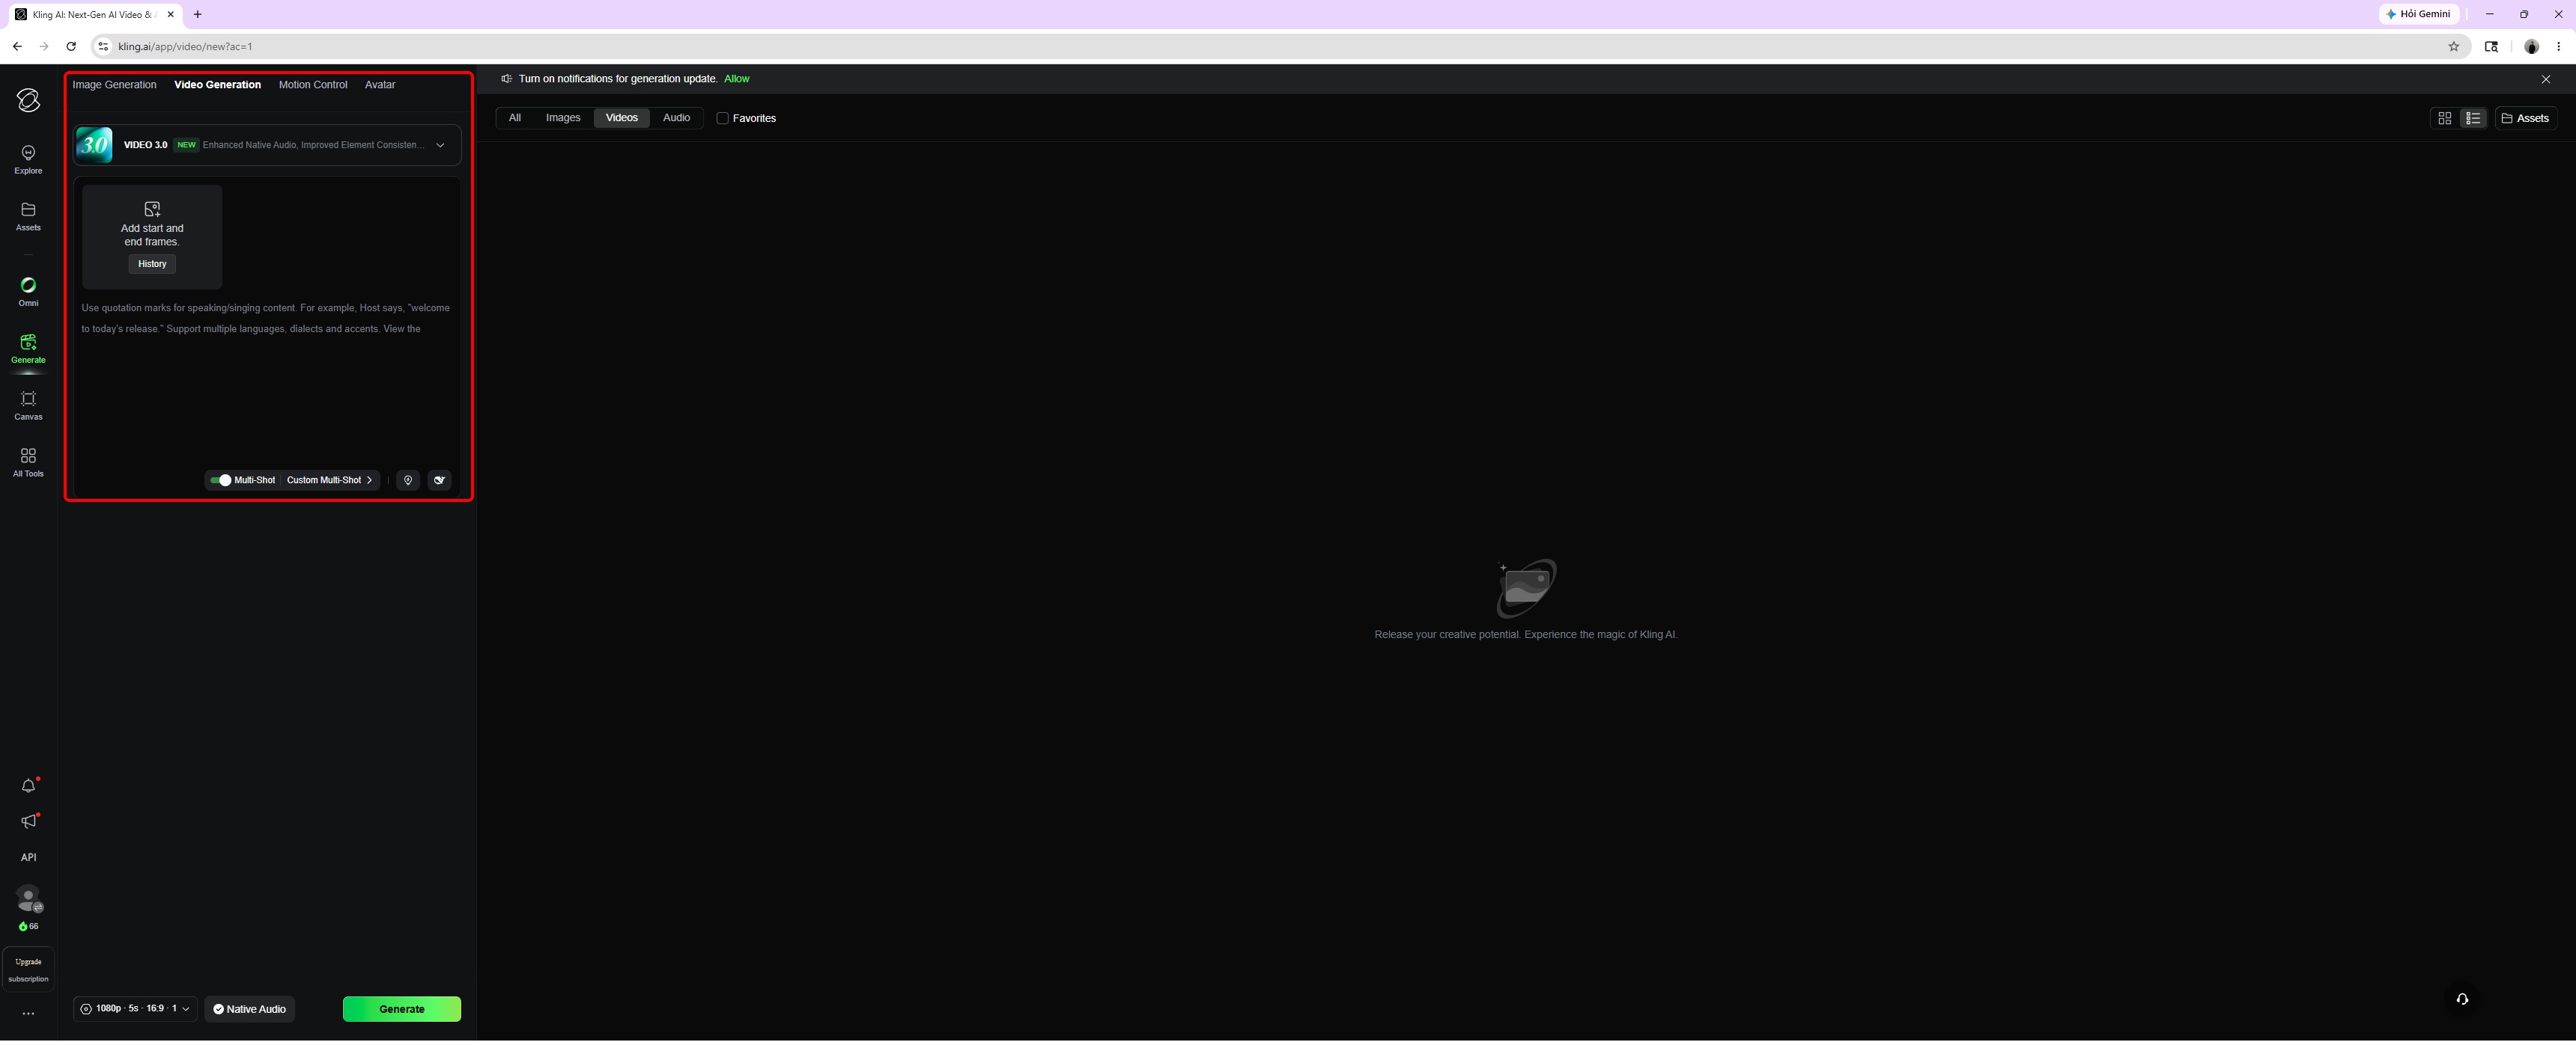2576x1045 pixels.
Task: Click the green flame credits count 66
Action: pyautogui.click(x=29, y=926)
